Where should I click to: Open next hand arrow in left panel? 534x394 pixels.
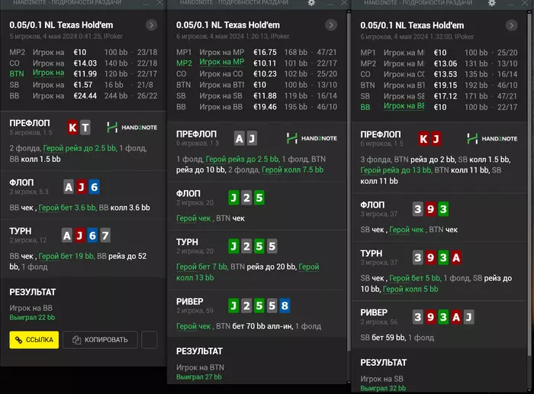[151, 25]
